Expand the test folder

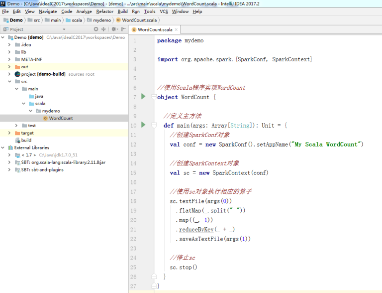(x=16, y=126)
